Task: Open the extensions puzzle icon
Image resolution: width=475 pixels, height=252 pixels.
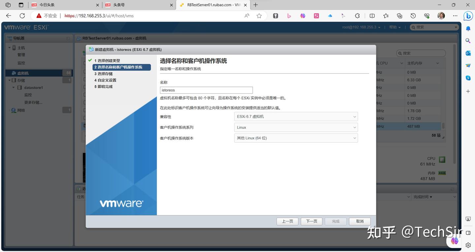Action: [x=357, y=15]
